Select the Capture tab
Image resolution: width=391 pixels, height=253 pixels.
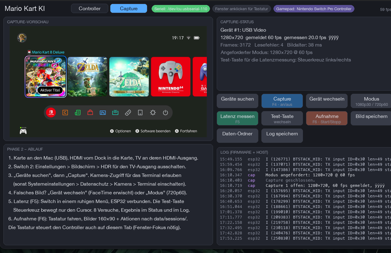click(129, 8)
